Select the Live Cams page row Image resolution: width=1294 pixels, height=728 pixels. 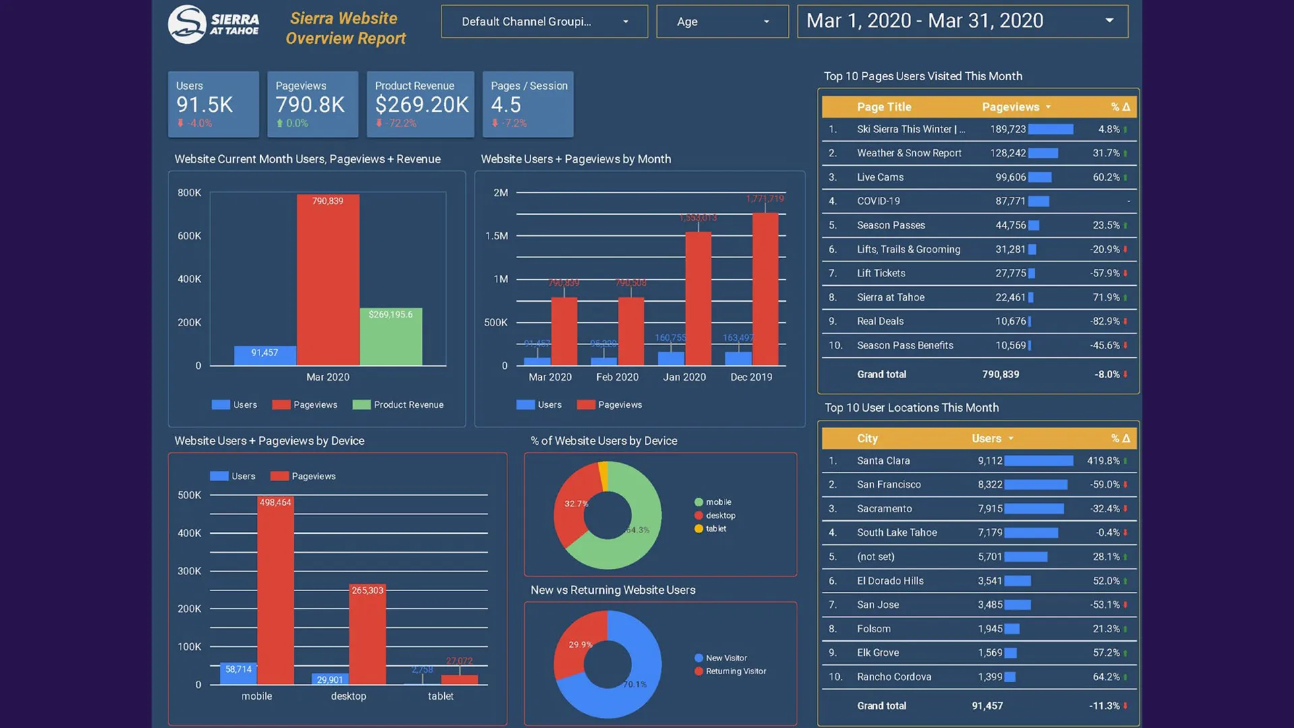pos(979,177)
